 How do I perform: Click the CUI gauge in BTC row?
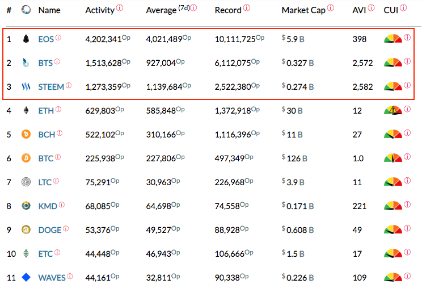click(393, 158)
